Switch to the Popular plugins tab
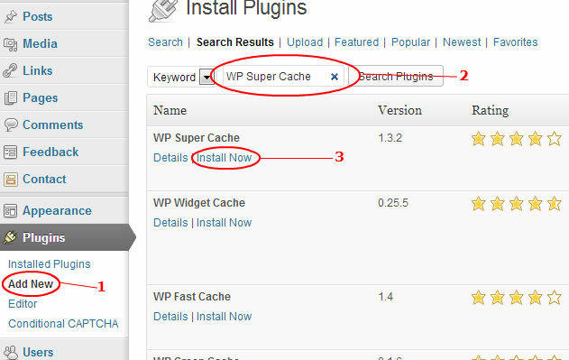Image resolution: width=569 pixels, height=360 pixels. pyautogui.click(x=410, y=42)
